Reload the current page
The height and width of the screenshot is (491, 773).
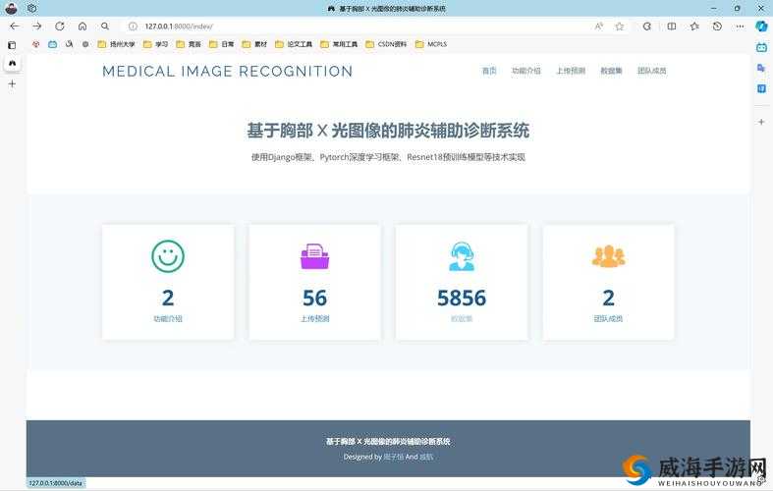point(60,27)
